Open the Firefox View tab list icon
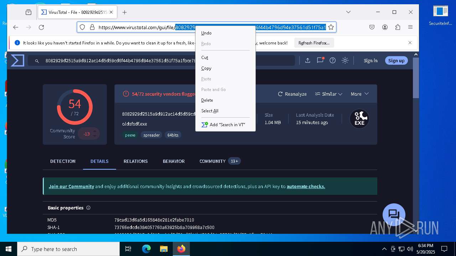 pos(28,12)
